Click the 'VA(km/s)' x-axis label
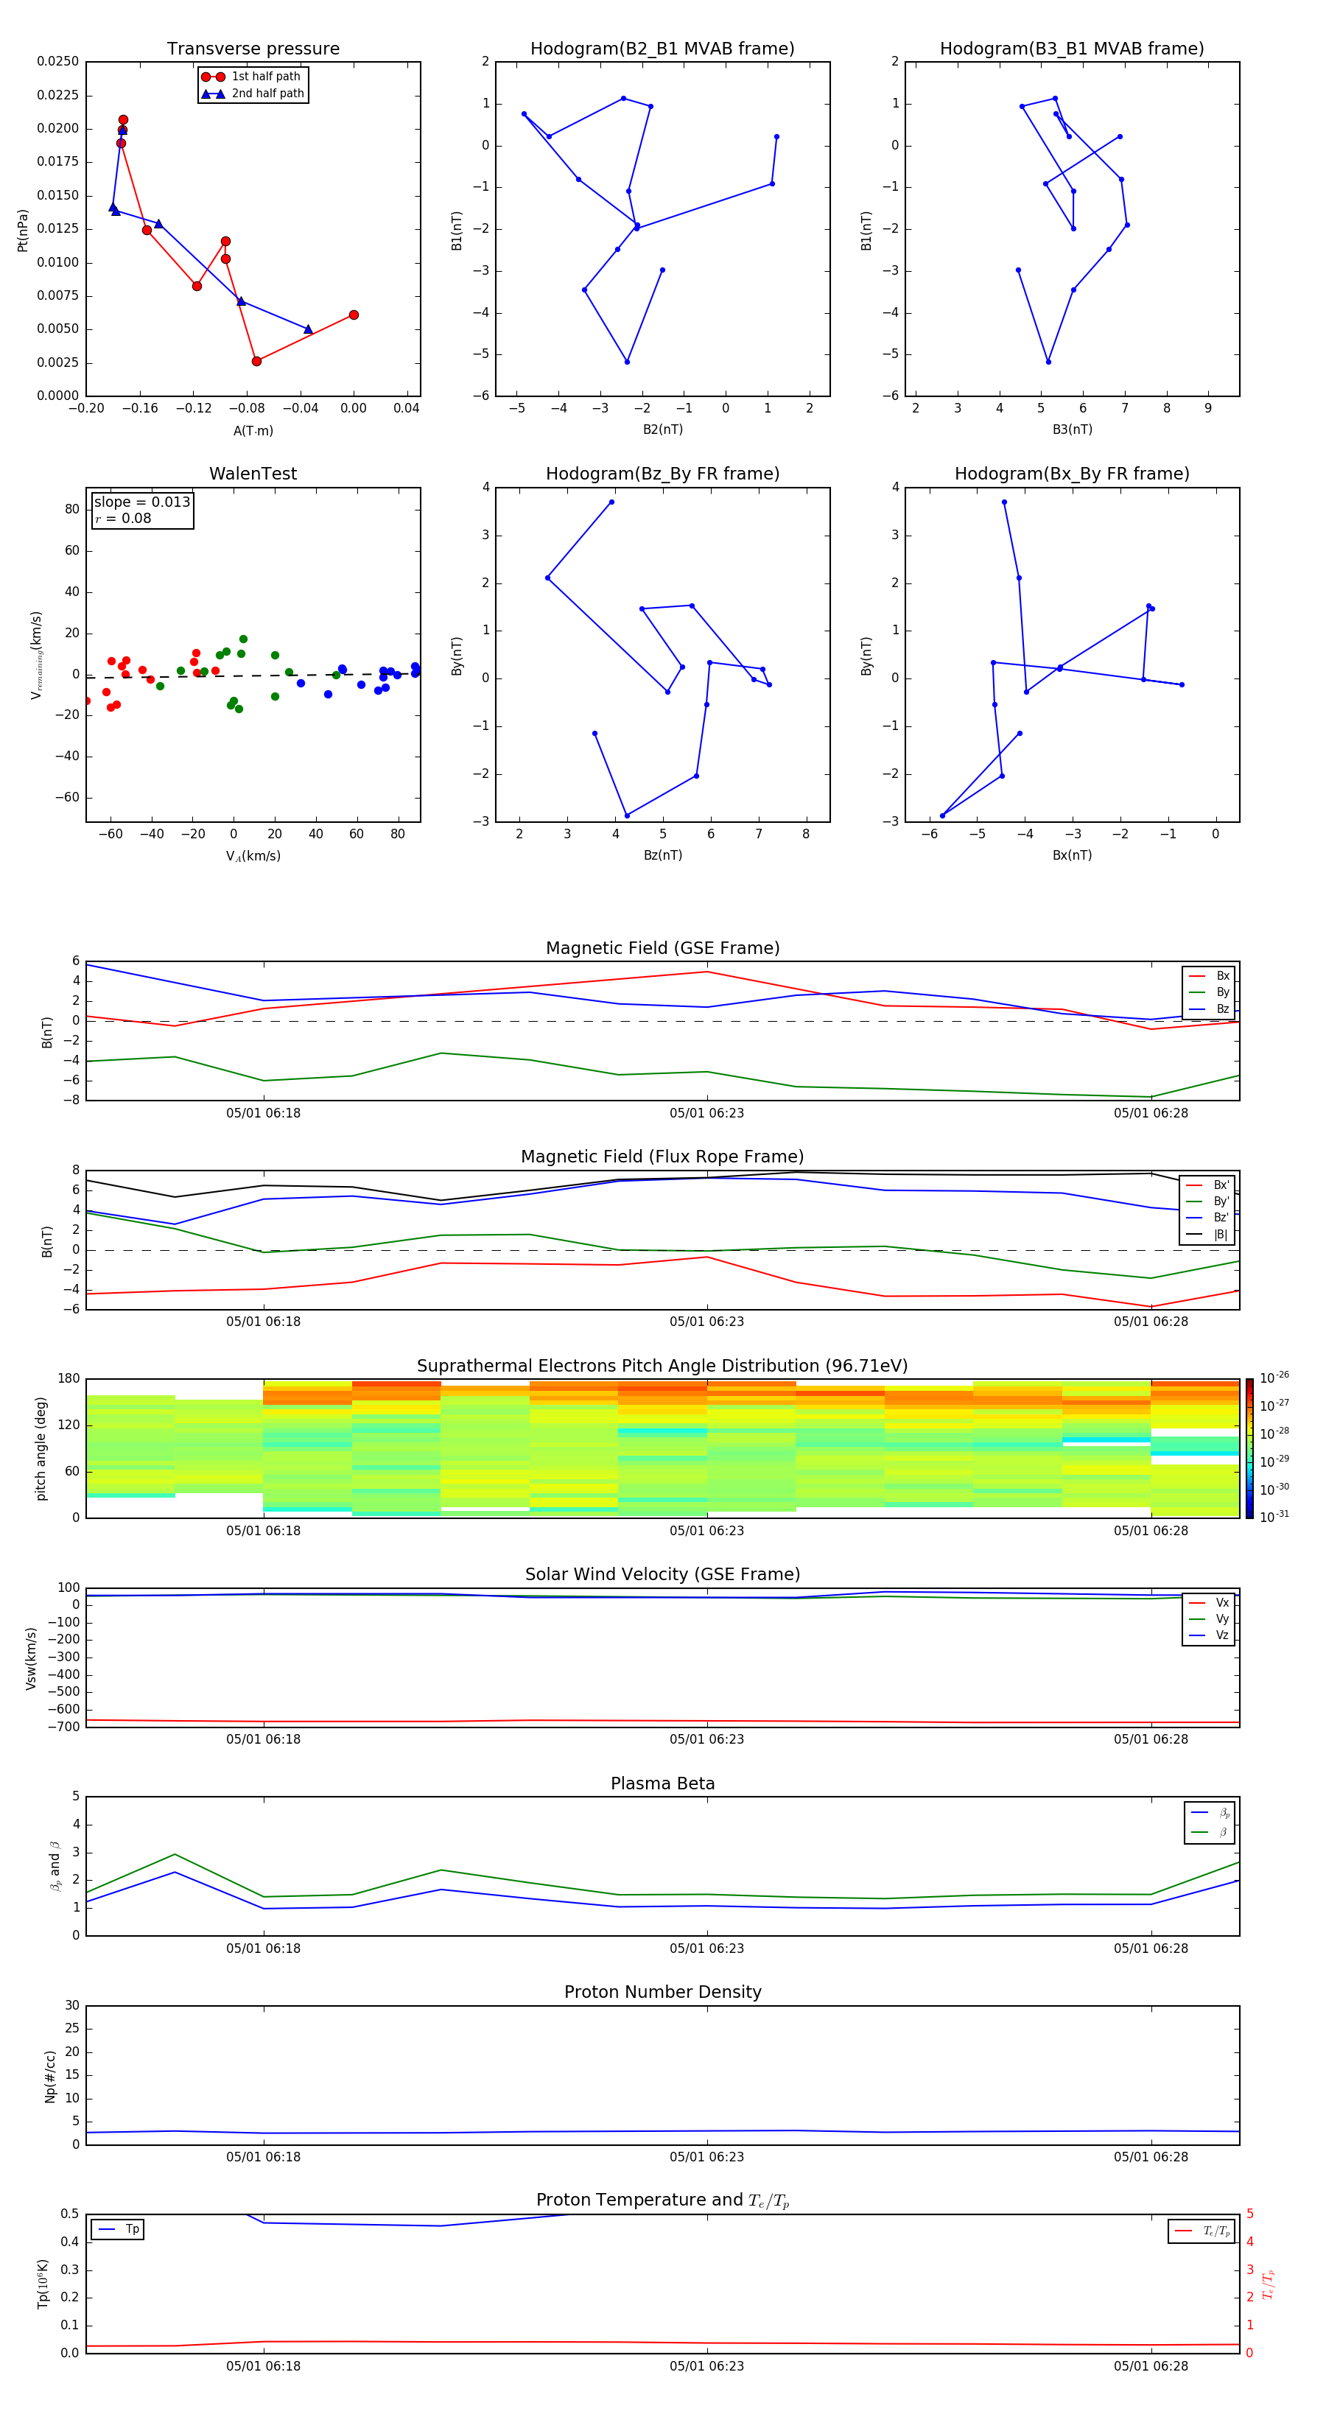Screen dimensions: 1326x2431 click(x=253, y=857)
